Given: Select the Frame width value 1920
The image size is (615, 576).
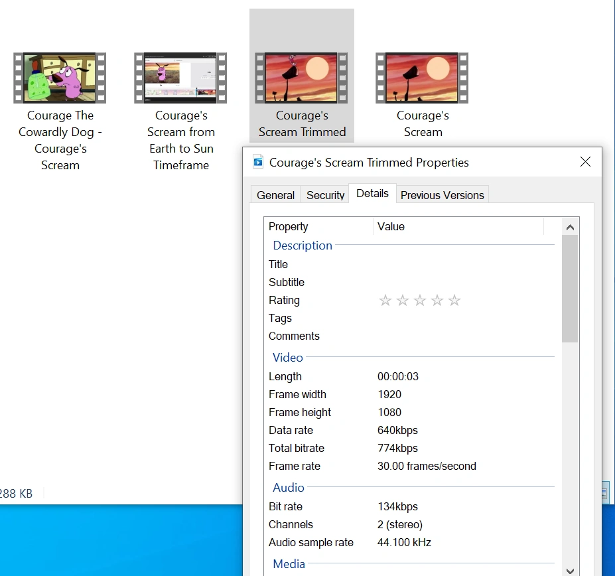Looking at the screenshot, I should 389,394.
